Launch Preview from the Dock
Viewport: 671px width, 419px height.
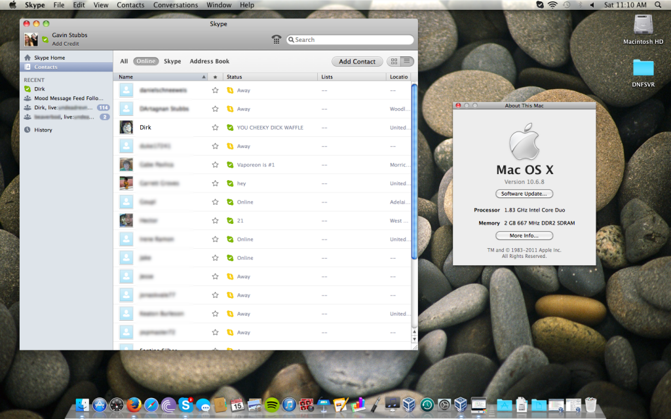255,405
